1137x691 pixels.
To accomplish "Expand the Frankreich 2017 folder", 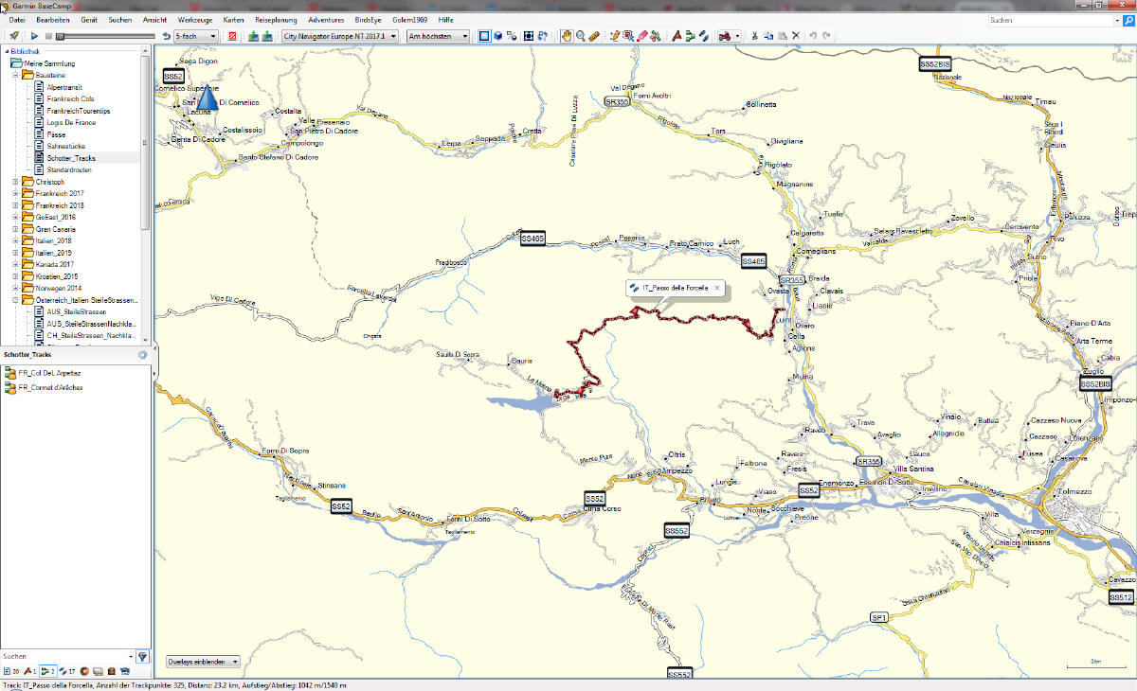I will [x=15, y=193].
